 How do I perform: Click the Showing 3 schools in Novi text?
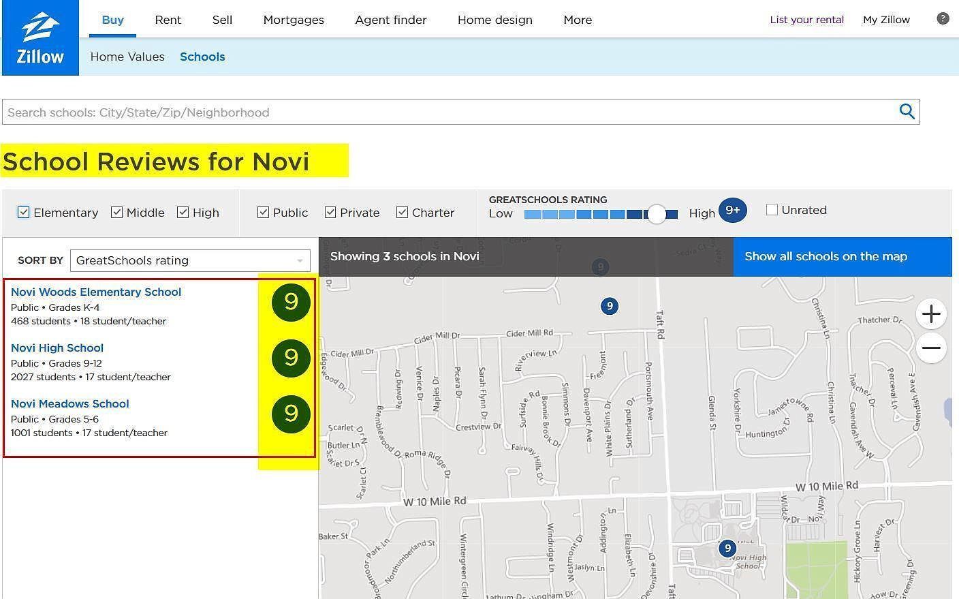point(405,256)
